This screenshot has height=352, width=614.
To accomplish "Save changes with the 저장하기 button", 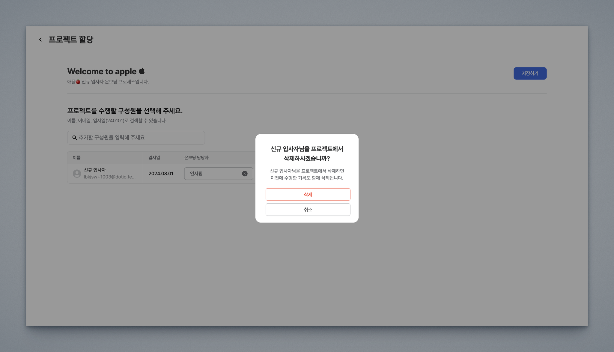I will (x=530, y=73).
